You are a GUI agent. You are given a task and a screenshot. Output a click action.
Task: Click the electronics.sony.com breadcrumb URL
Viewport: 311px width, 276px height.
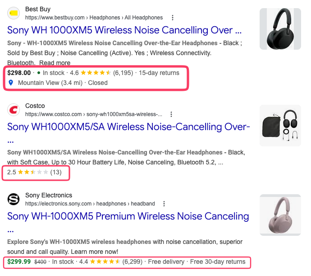(90, 204)
